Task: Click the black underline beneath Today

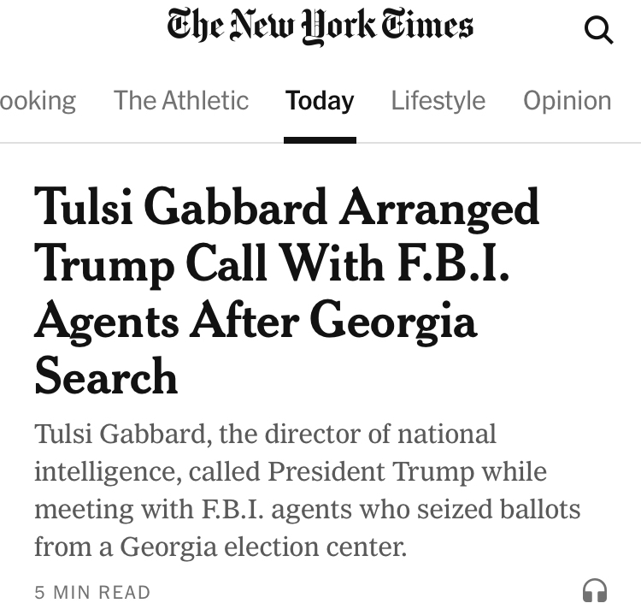Action: (x=320, y=140)
